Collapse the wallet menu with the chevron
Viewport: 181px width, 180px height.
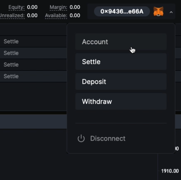(x=171, y=12)
